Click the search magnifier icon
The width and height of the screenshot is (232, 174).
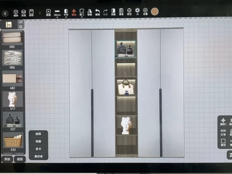pos(21,27)
